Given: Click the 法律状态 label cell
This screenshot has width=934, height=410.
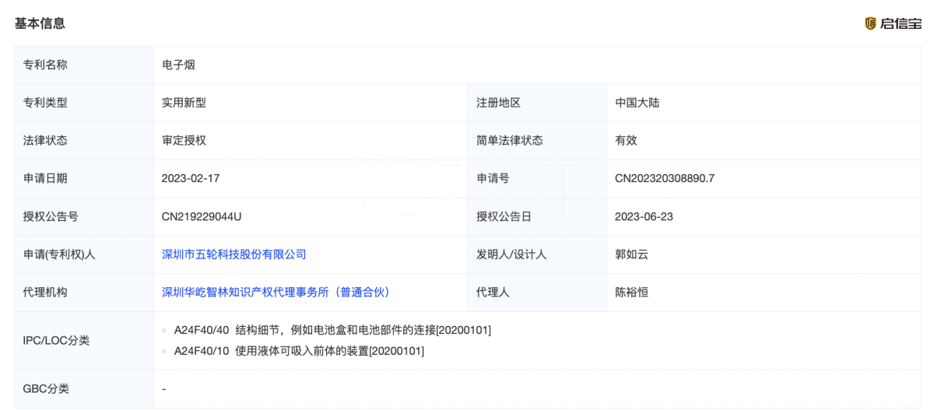Looking at the screenshot, I should click(x=84, y=141).
